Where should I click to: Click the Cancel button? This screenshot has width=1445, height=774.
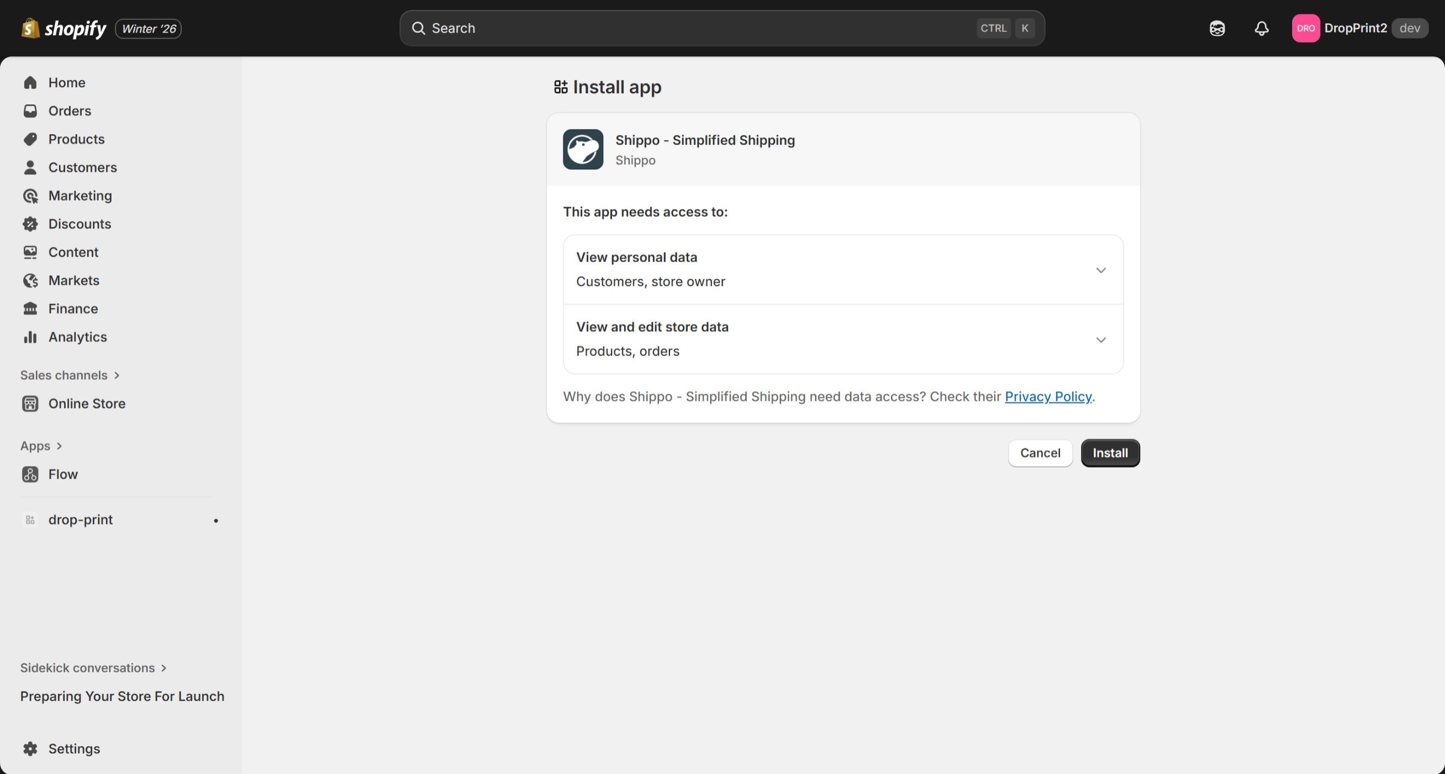click(x=1040, y=453)
